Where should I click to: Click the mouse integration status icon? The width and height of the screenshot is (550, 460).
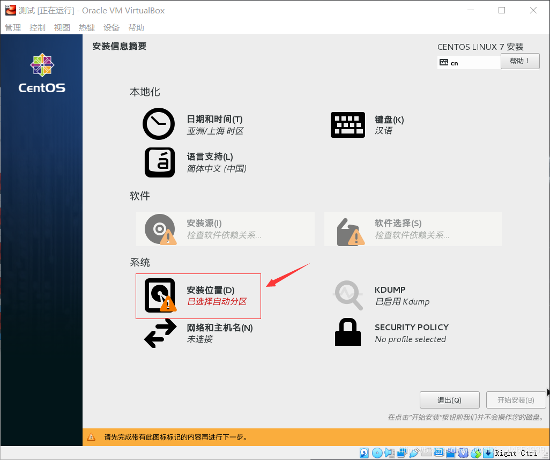[476, 453]
